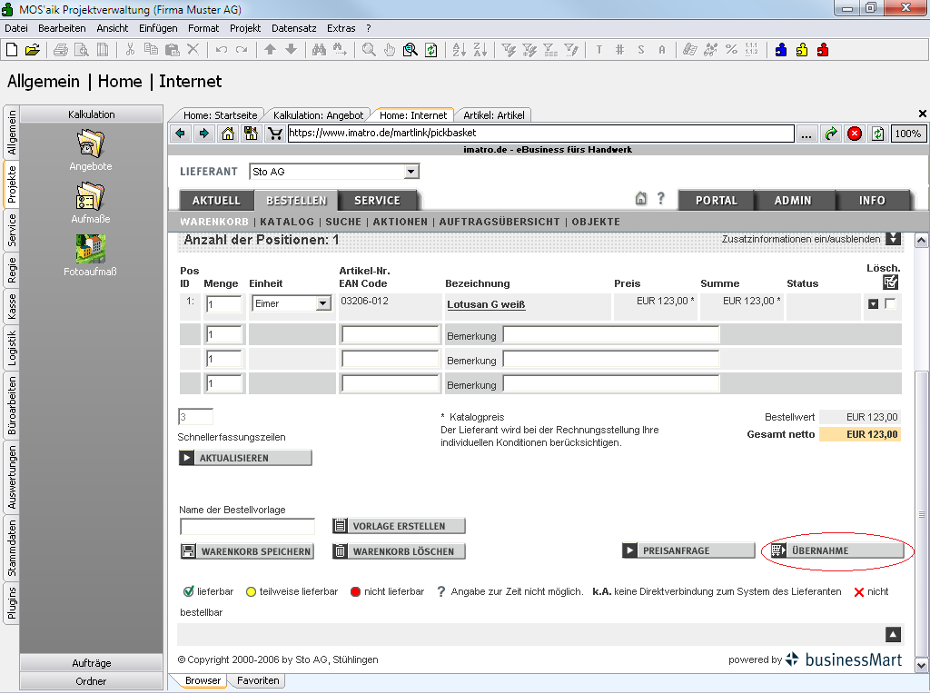Click the WARENKORB SPEICHERN button

[x=247, y=551]
